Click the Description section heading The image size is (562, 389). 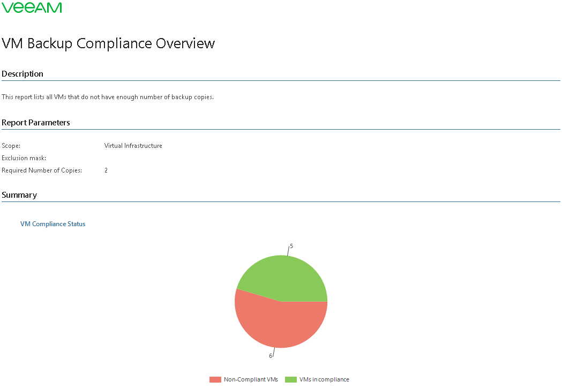point(22,74)
